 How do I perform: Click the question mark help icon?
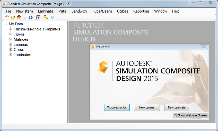click(38, 17)
